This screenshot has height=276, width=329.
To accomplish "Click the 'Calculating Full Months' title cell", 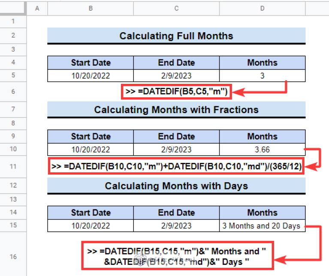I will pos(176,36).
